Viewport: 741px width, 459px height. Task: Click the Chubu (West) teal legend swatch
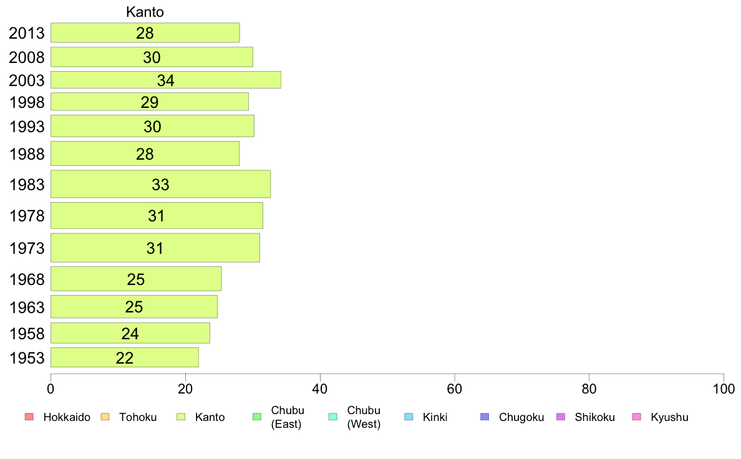click(x=332, y=417)
